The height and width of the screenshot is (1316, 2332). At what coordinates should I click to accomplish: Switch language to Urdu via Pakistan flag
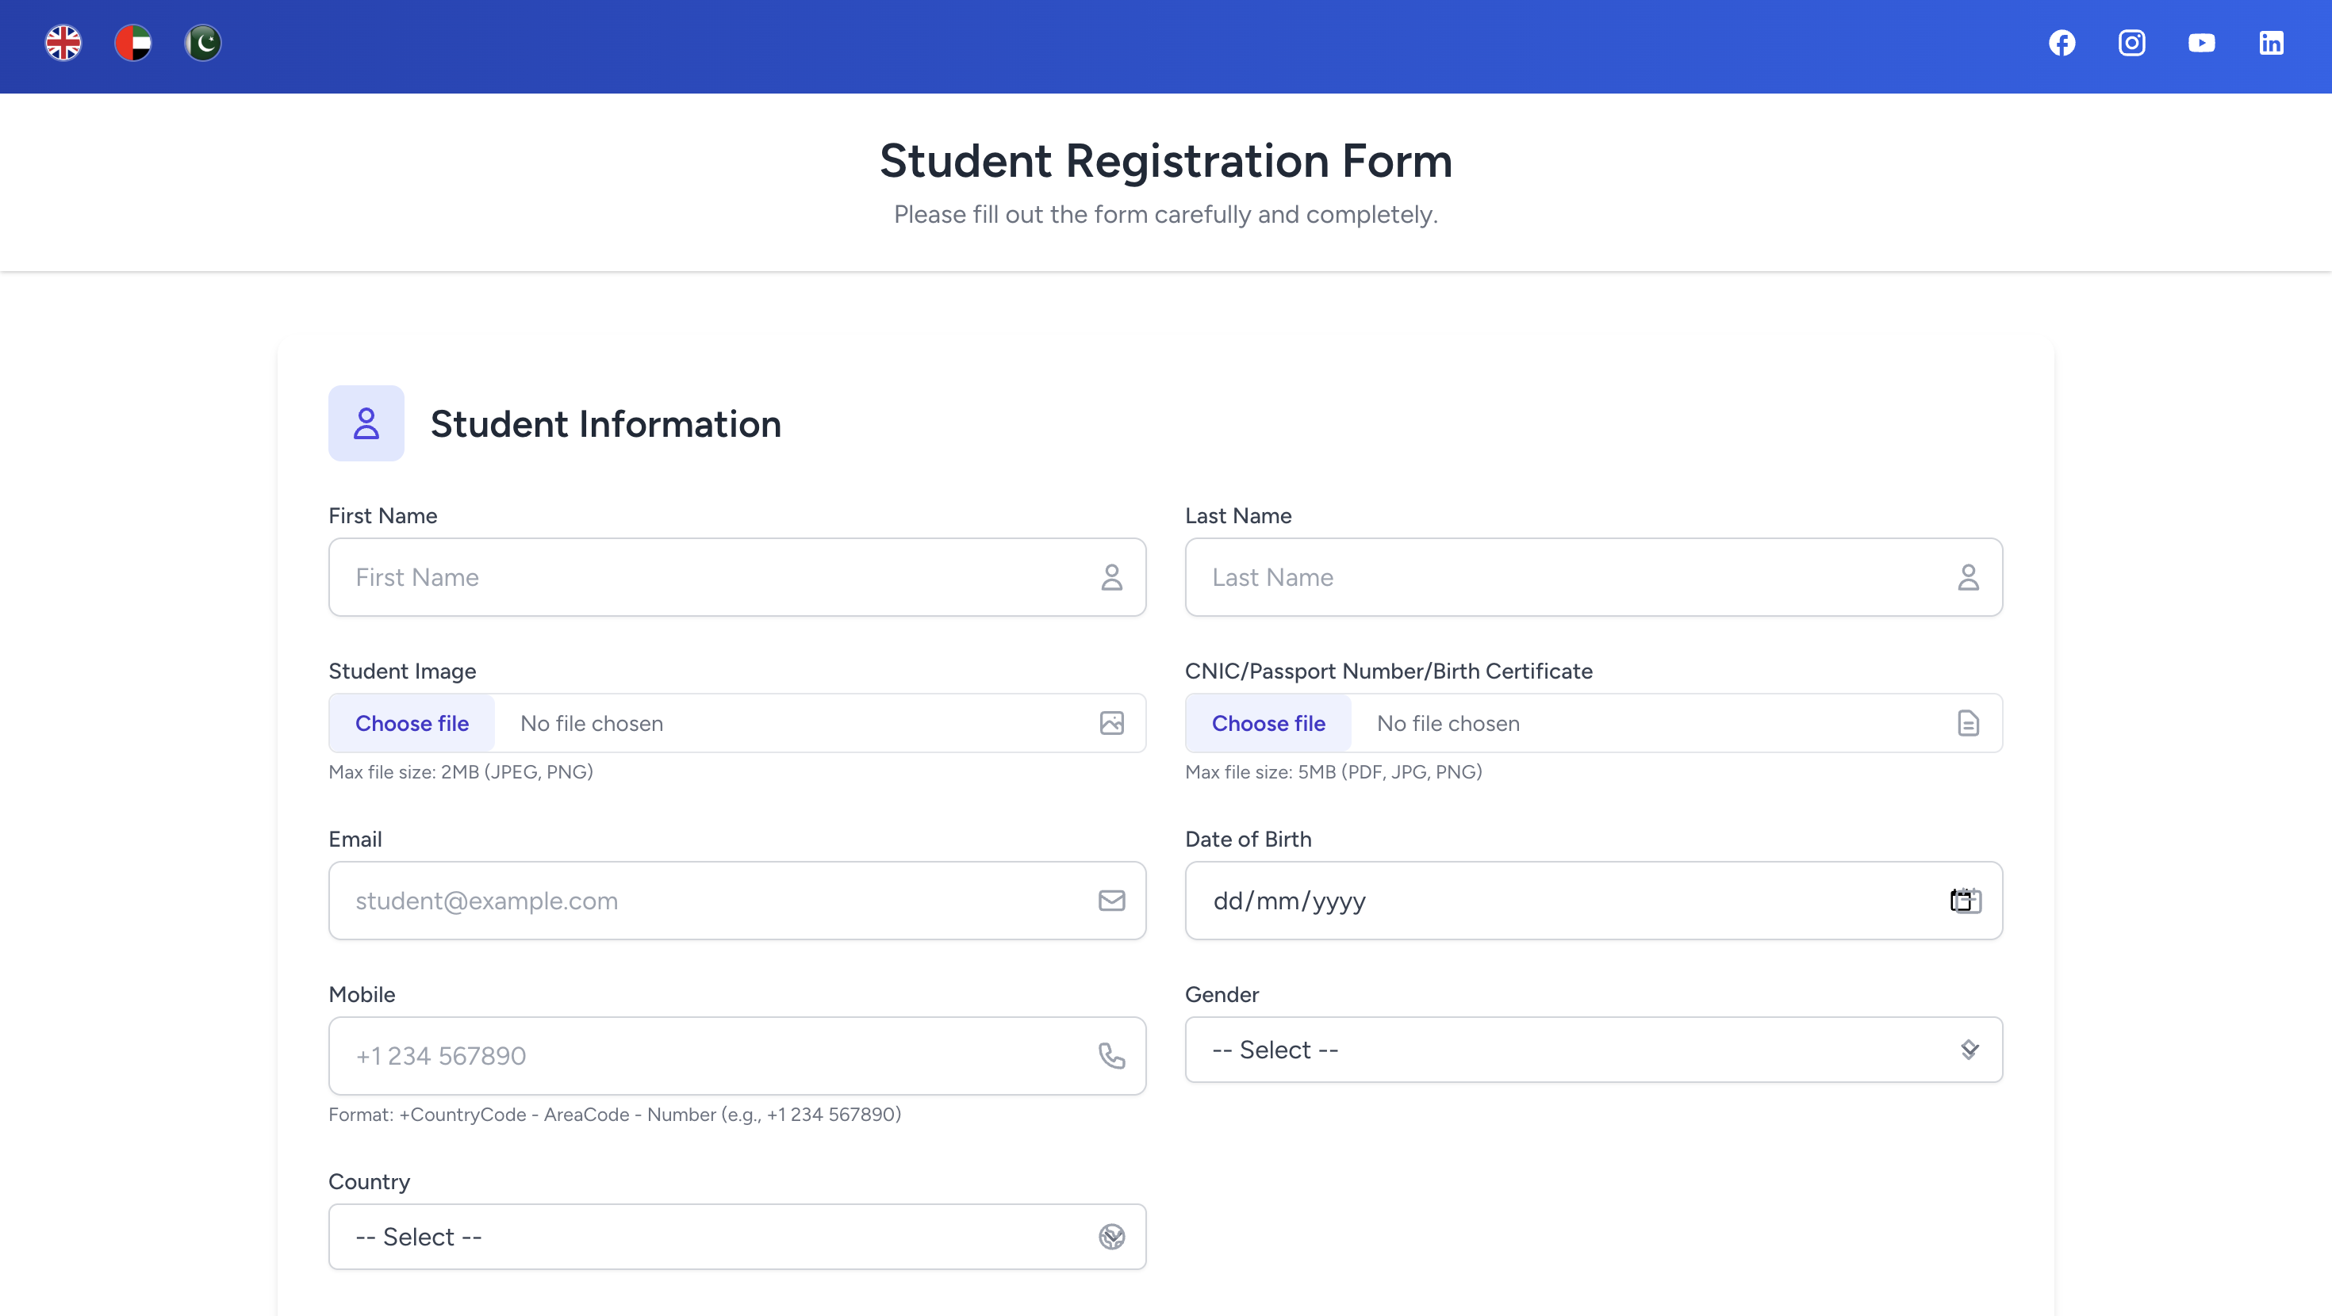203,43
